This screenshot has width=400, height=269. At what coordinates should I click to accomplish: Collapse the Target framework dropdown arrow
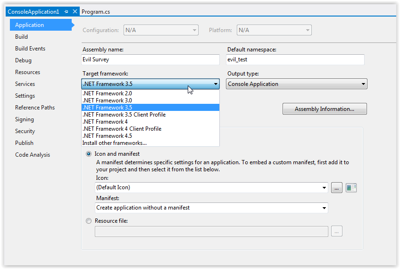click(x=216, y=84)
